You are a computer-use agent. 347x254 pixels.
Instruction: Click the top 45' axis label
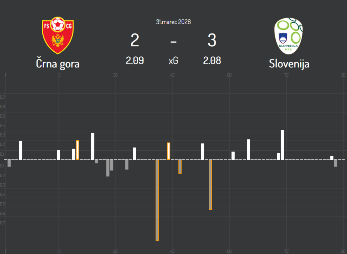pyautogui.click(x=172, y=75)
